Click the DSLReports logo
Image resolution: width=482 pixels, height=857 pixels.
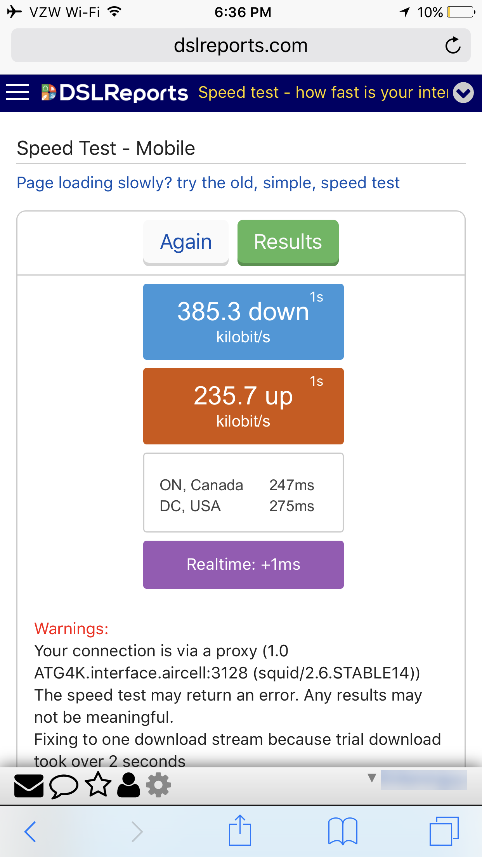[x=115, y=93]
